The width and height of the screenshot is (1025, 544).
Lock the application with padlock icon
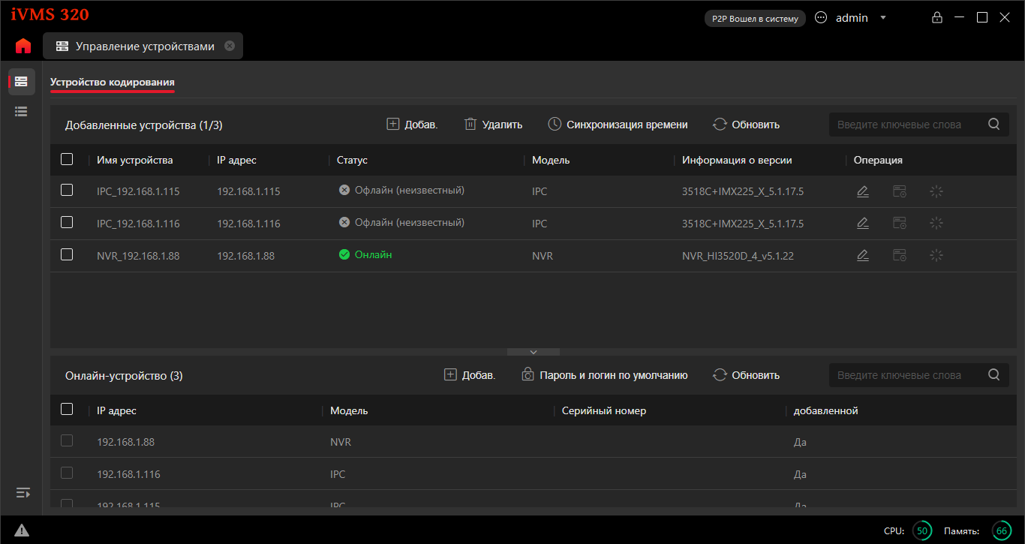point(936,18)
